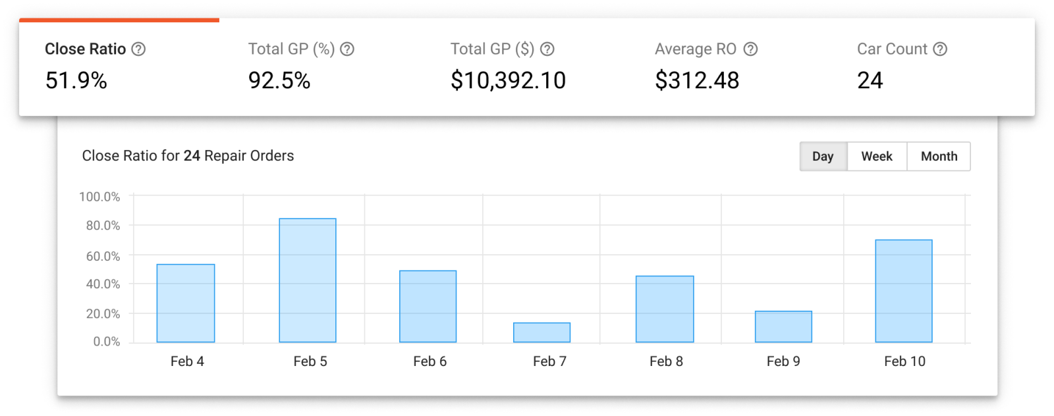This screenshot has height=416, width=1054.
Task: Click the 'Close Ratio for 24 Repair Orders' title
Action: [188, 156]
